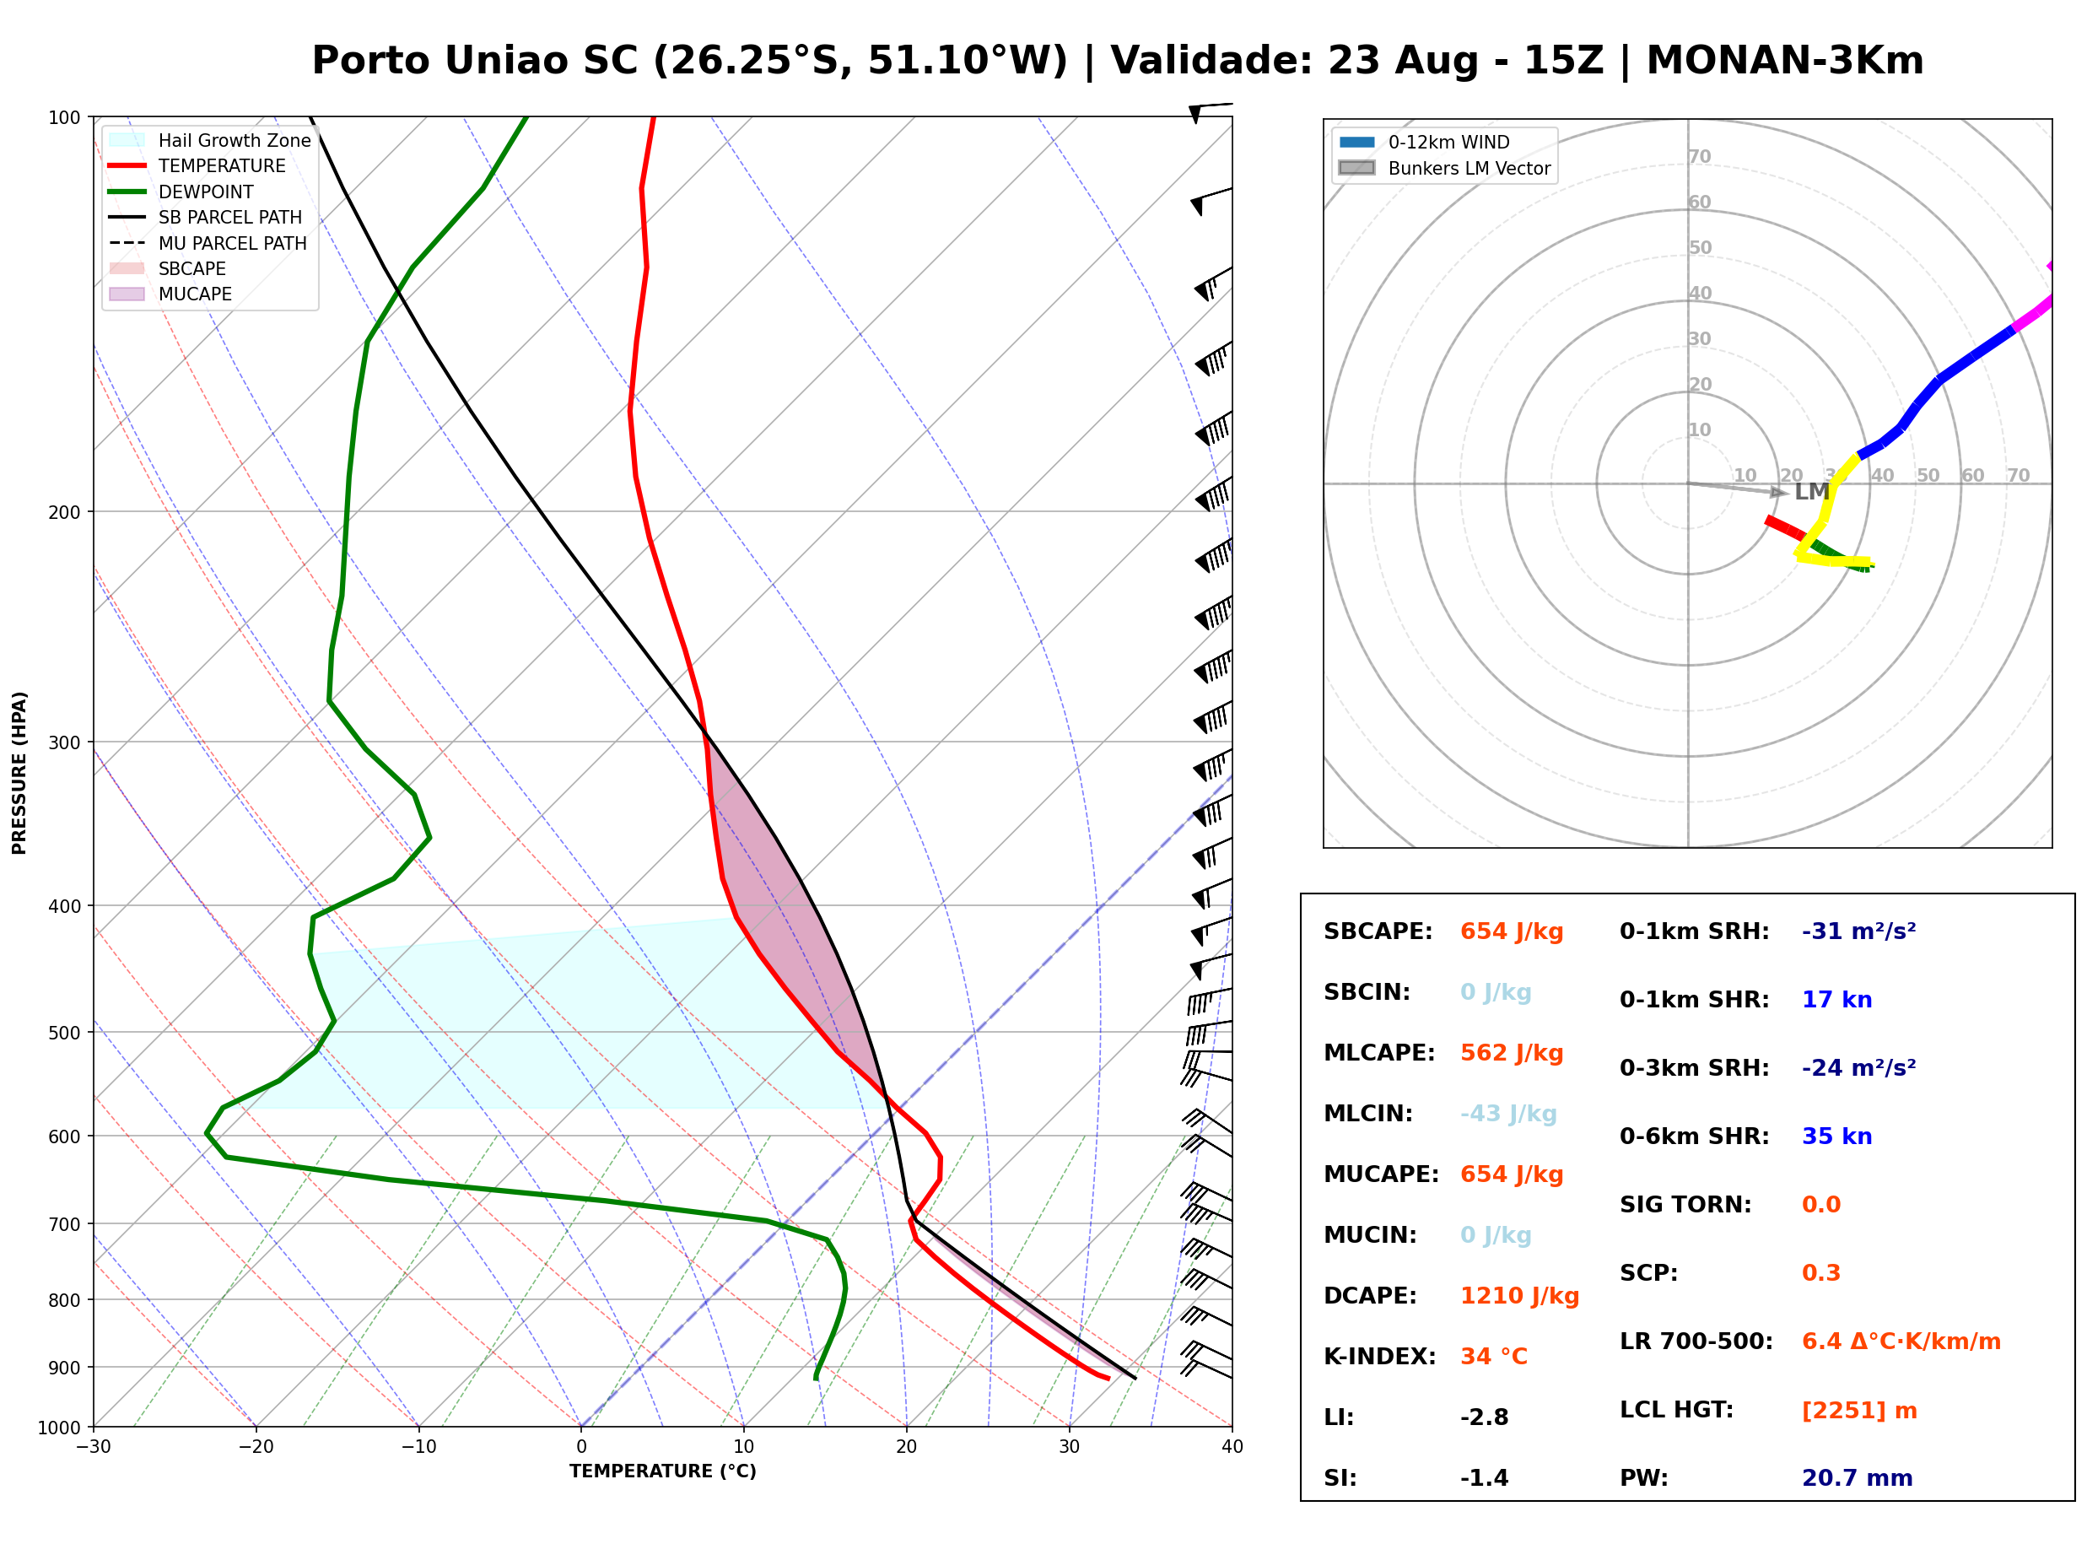
Task: Click the SBCAPE value 654 J/kg
Action: 1513,931
